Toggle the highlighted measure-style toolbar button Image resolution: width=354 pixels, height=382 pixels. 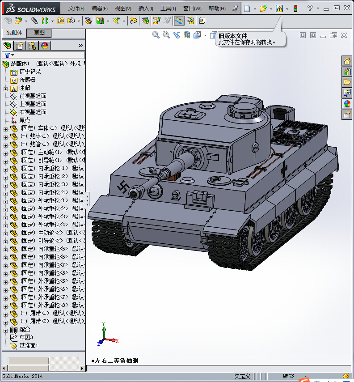[x=179, y=21]
